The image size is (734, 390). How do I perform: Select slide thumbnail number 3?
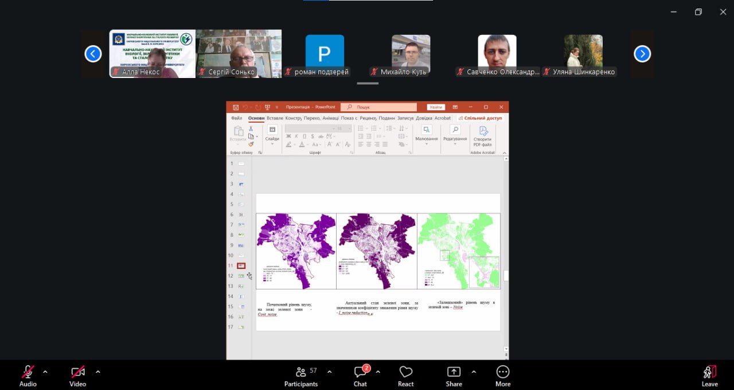pos(241,184)
